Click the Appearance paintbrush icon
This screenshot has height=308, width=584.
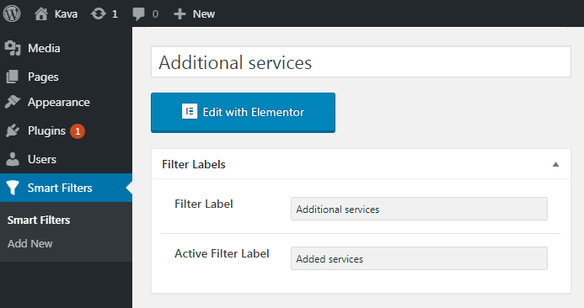[13, 102]
